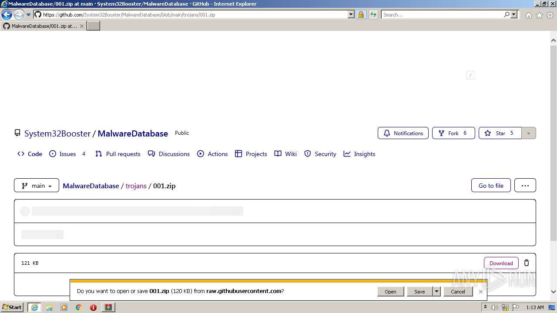
Task: Open the search provider dropdown arrow
Action: (x=514, y=14)
